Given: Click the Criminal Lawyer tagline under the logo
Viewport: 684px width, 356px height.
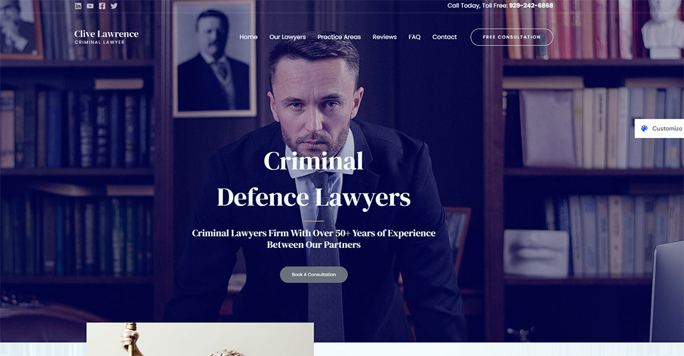Looking at the screenshot, I should point(100,42).
